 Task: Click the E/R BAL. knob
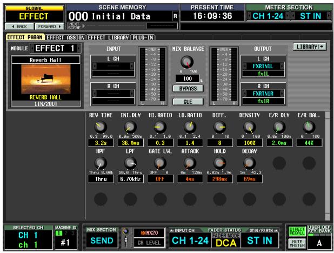(x=309, y=127)
